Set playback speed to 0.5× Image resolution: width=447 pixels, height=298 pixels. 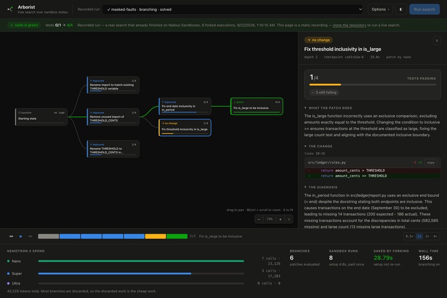pyautogui.click(x=409, y=236)
